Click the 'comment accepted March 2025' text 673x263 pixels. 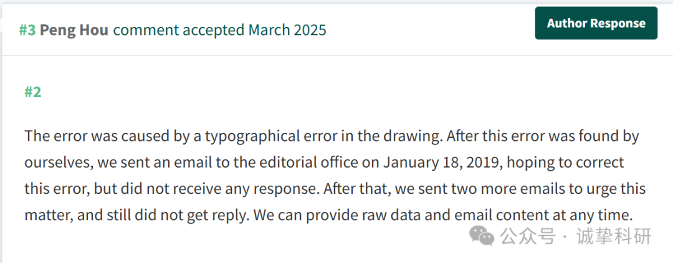[220, 30]
